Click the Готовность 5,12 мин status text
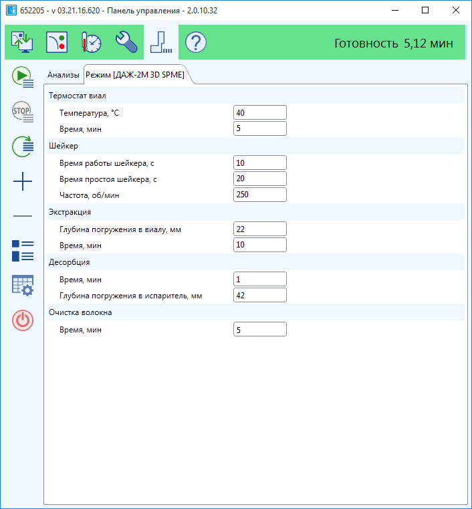 point(394,43)
